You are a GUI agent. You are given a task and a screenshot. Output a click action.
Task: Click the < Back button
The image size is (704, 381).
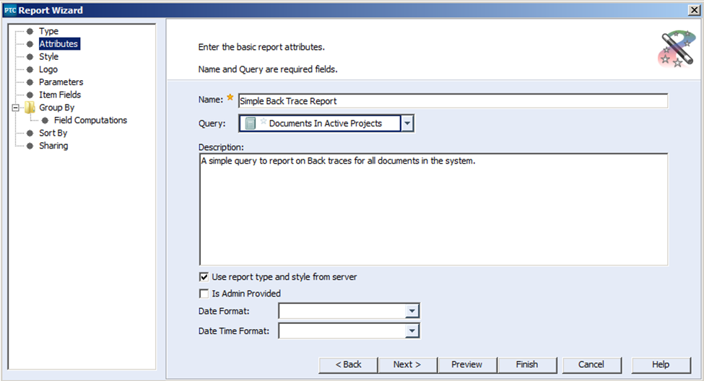pyautogui.click(x=349, y=365)
